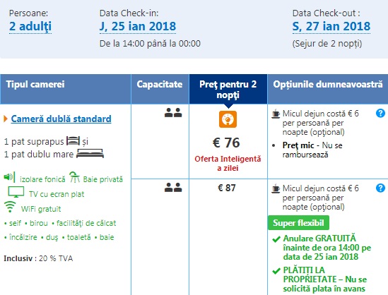Open the check-out date S, 27 ian 2018
Screen dimensions: 388x295
tap(331, 26)
